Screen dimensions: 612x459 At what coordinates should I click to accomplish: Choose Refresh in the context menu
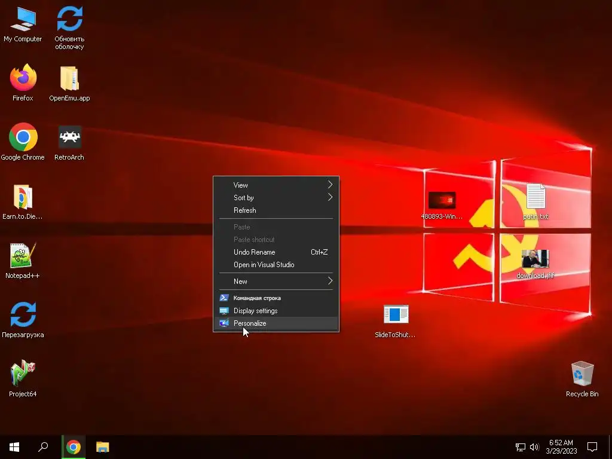click(276, 210)
